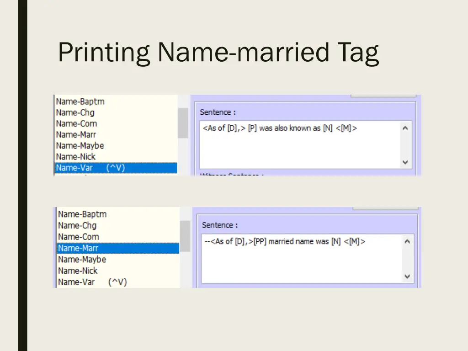Click up arrow of upper sentence field scrollbar

click(405, 128)
